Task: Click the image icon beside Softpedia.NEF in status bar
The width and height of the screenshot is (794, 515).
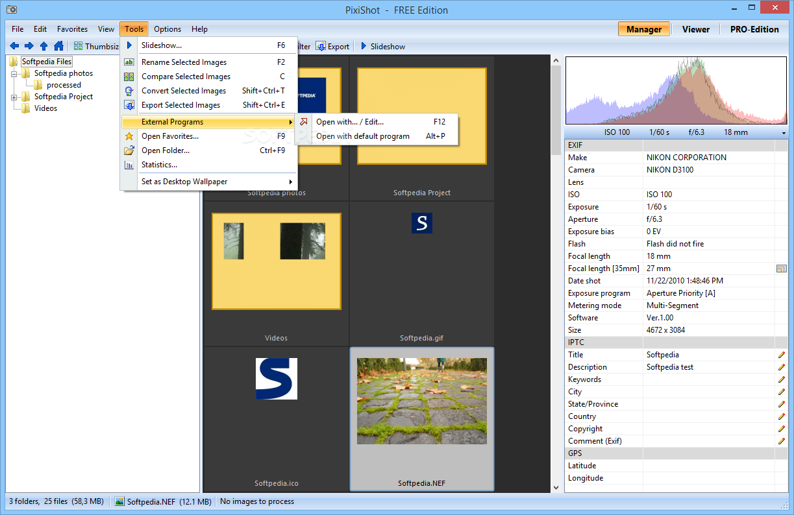Action: (x=119, y=501)
